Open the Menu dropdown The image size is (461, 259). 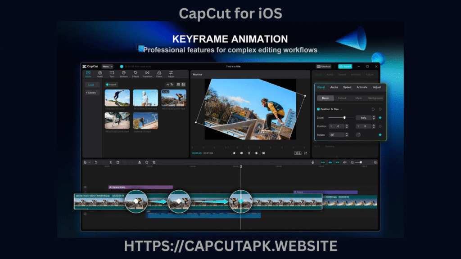(107, 67)
